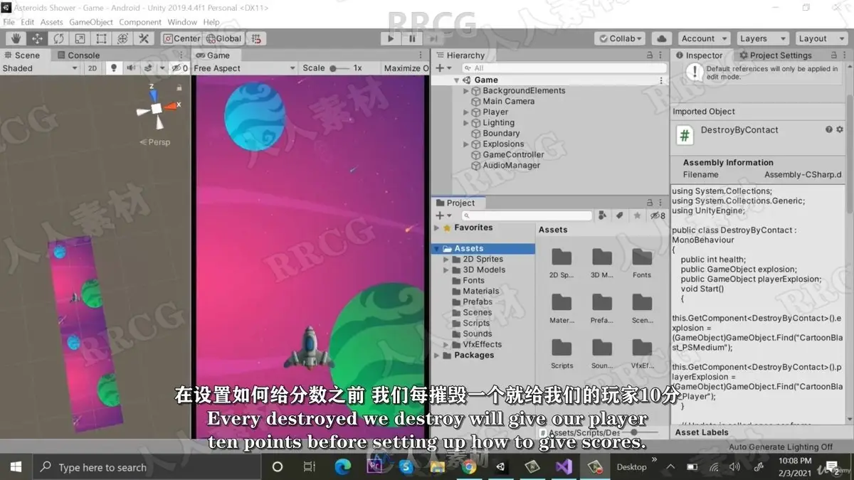The width and height of the screenshot is (854, 480).
Task: Open the Account dropdown
Action: point(704,38)
